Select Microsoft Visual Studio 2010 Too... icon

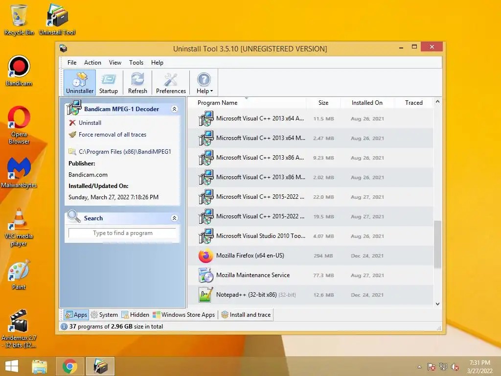[206, 236]
